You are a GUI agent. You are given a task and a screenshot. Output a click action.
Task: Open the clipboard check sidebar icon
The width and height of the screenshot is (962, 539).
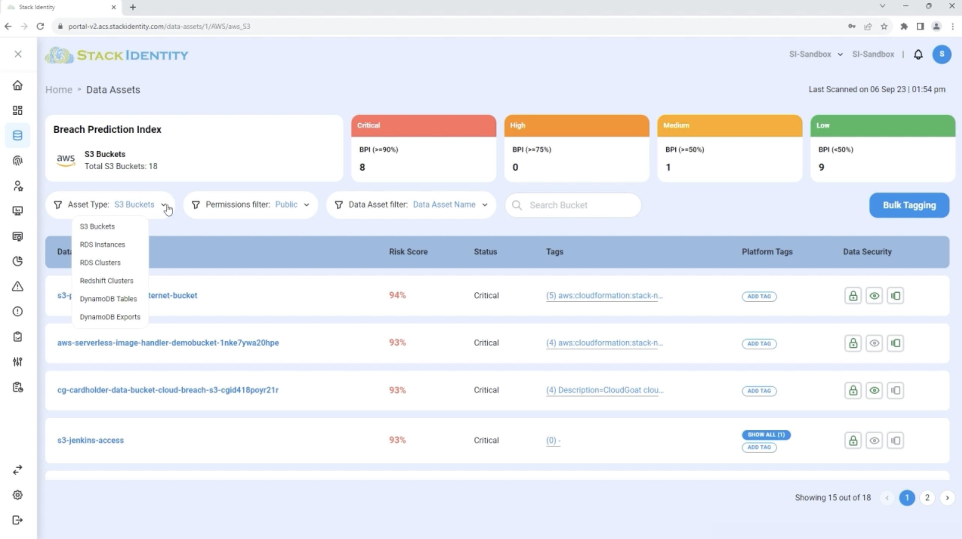[17, 337]
